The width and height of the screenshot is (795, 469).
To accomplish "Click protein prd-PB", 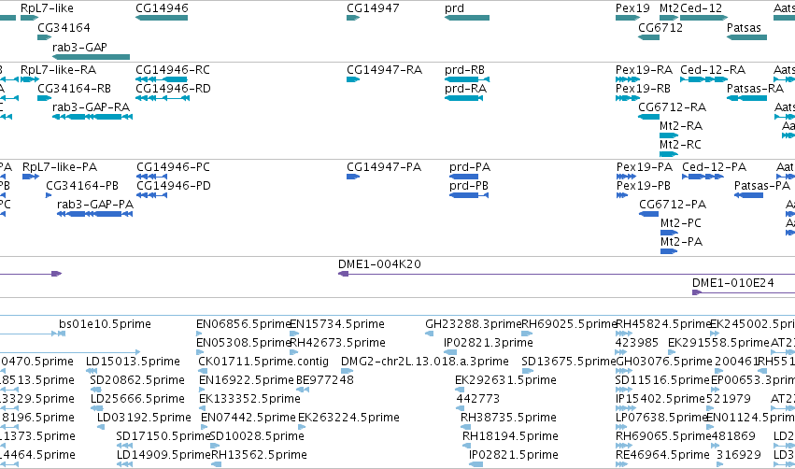I will pos(469,195).
